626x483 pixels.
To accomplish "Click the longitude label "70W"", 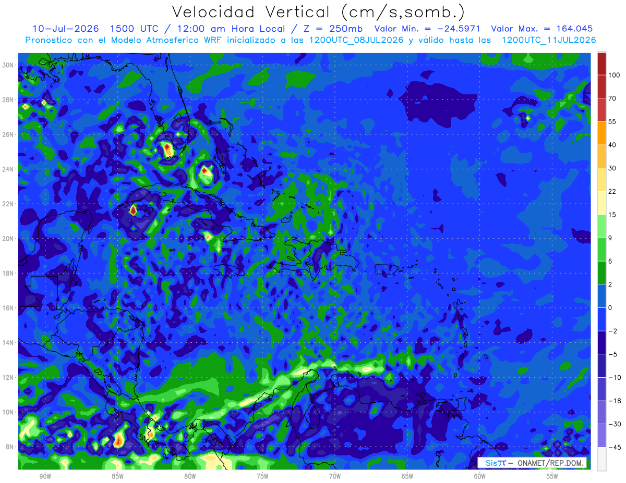I will (335, 476).
